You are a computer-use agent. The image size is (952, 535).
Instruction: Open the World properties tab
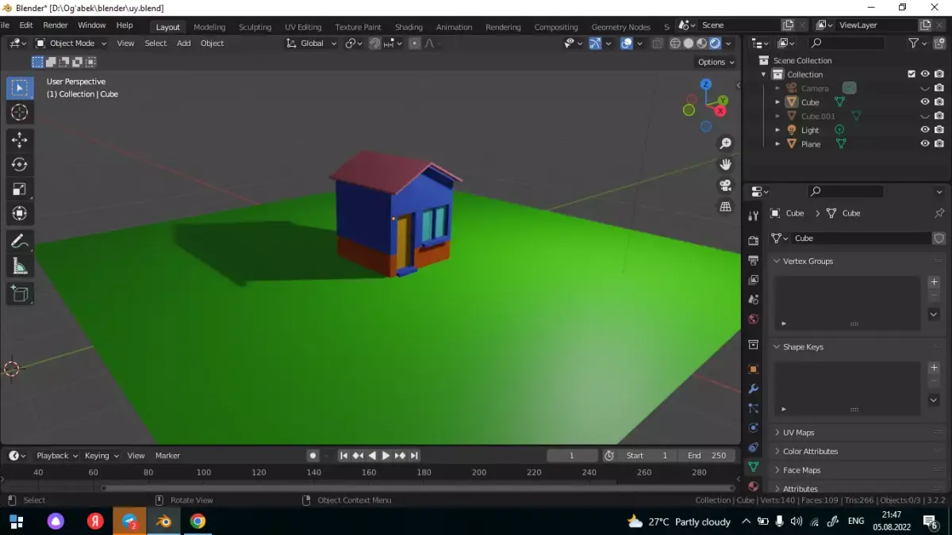(x=754, y=319)
